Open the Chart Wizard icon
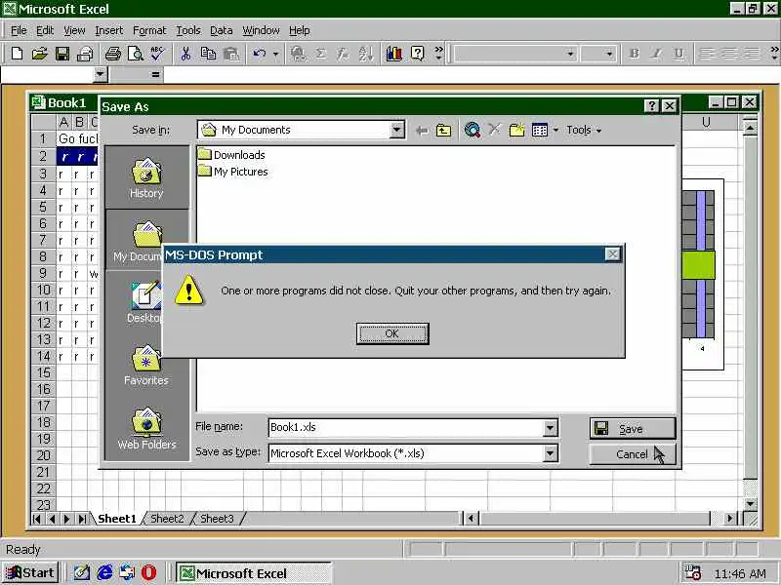Screen dimensions: 781x585 [394, 54]
